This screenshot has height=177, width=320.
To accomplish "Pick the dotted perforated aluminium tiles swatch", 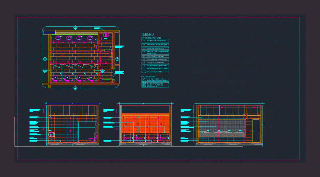I will [144, 85].
